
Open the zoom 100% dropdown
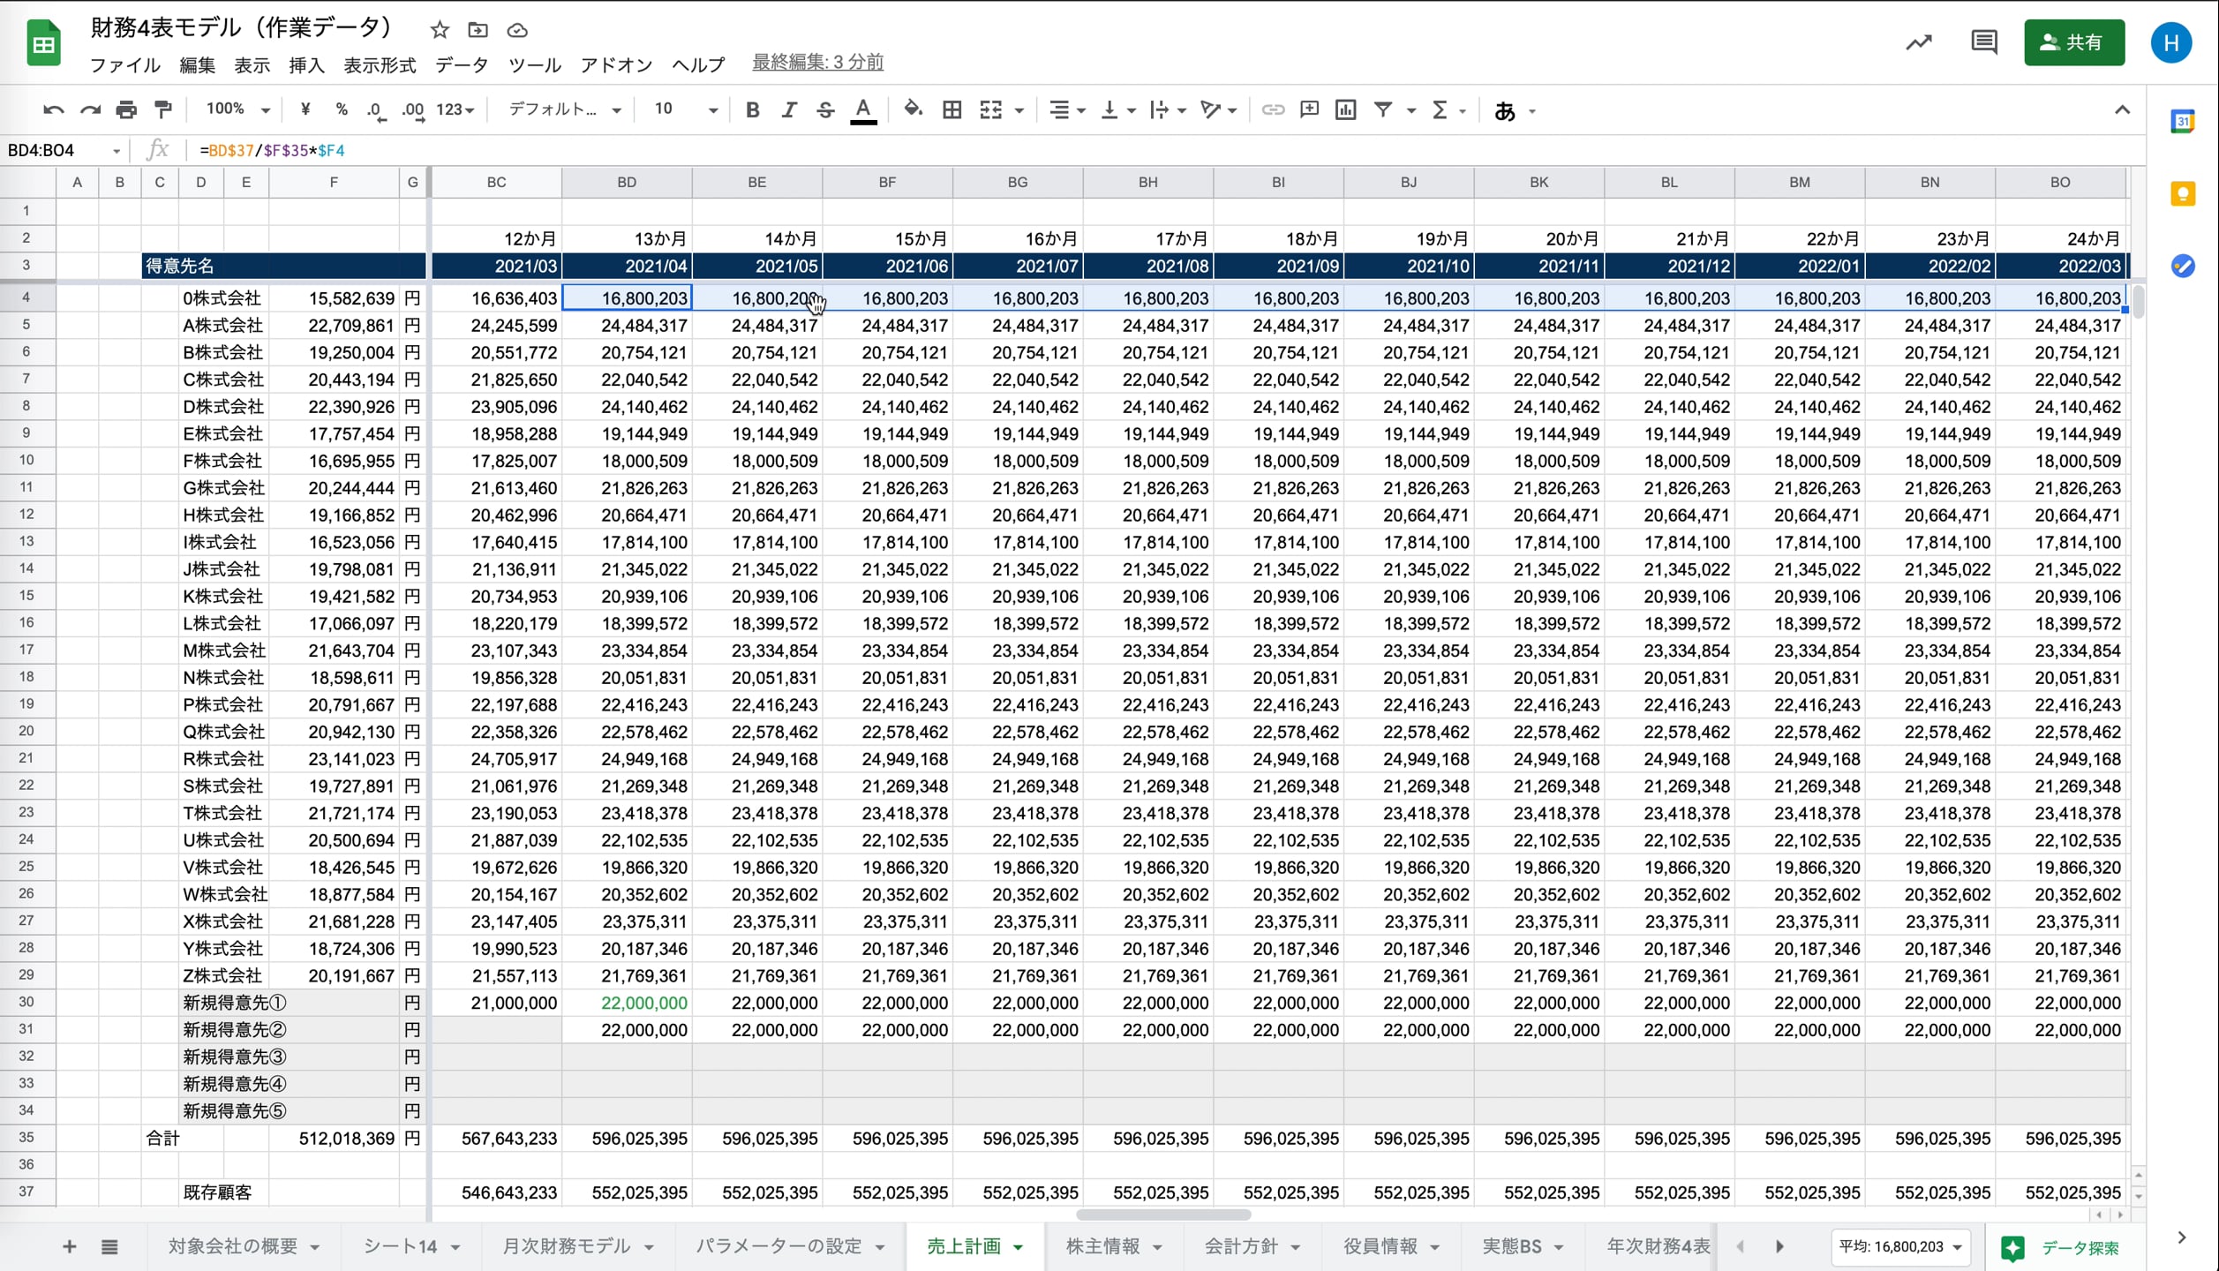pos(237,109)
